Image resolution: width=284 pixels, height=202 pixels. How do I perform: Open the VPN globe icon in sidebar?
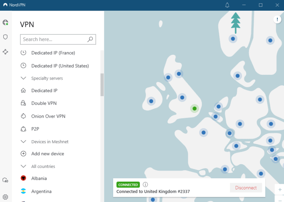[5, 23]
